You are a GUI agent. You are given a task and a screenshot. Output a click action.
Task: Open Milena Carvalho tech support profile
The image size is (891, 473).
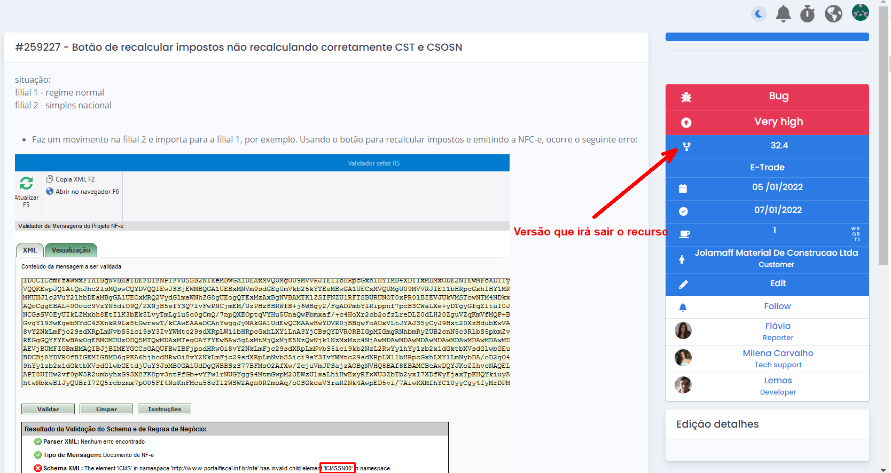click(x=777, y=353)
